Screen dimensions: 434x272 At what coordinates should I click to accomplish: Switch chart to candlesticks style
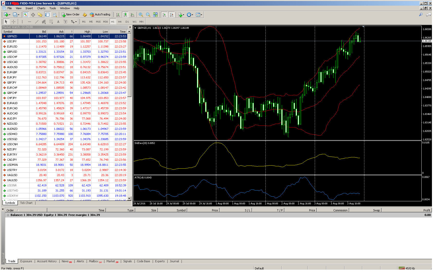coord(125,15)
